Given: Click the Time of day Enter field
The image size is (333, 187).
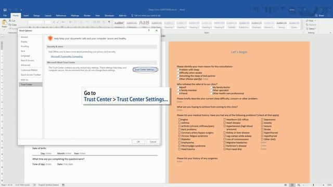Looking at the screenshot, I should click(48, 164).
